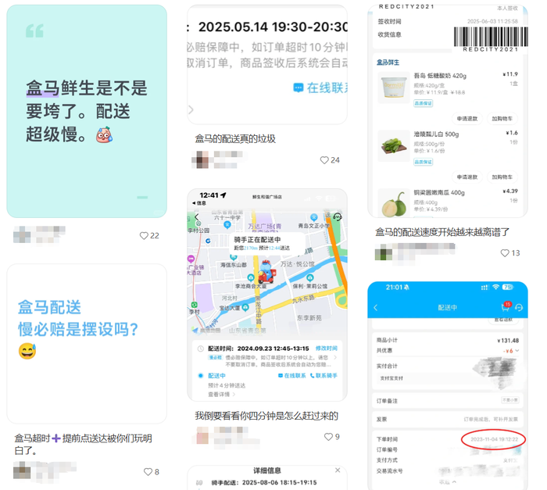This screenshot has width=547, height=490.
Task: Like the post showing 8 likes
Action: pos(148,472)
